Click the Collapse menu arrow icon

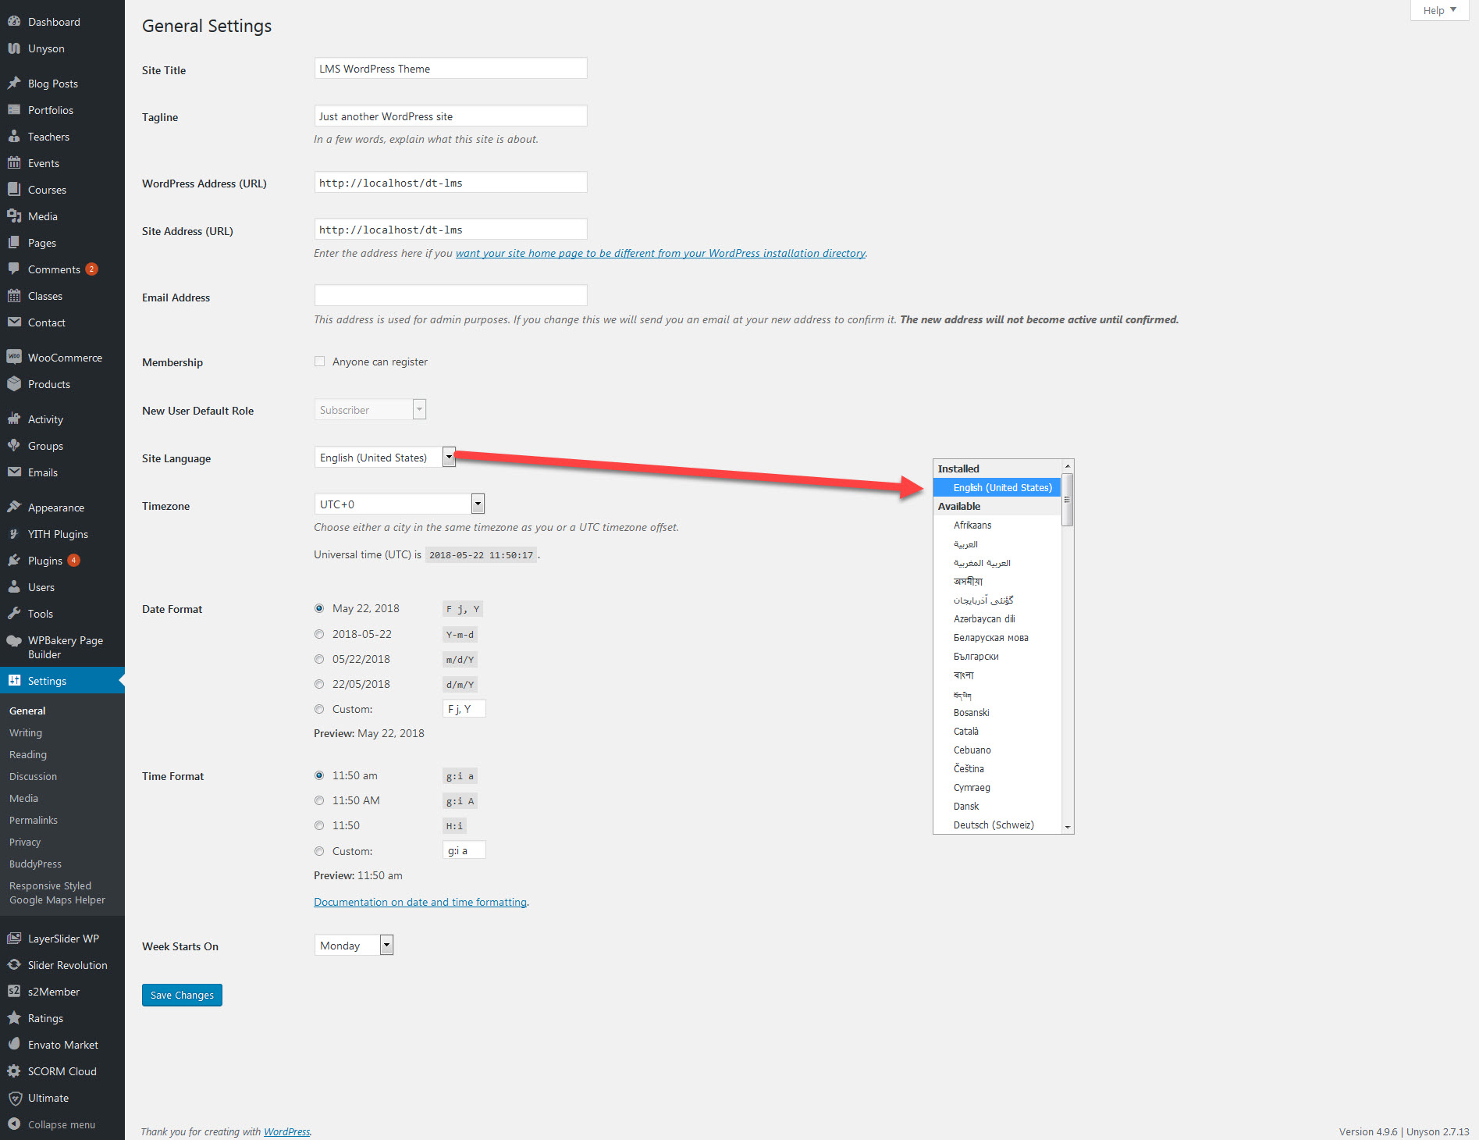[14, 1124]
